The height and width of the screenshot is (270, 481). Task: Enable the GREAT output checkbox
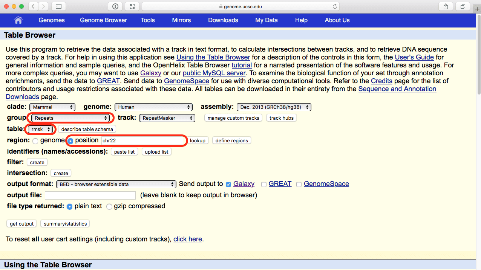[264, 185]
